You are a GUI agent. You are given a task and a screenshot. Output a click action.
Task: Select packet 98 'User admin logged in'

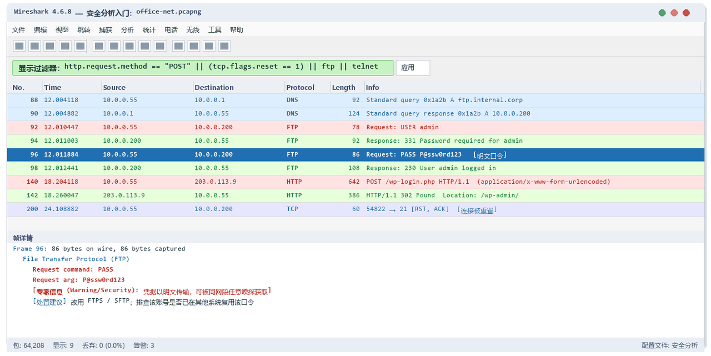(355, 168)
